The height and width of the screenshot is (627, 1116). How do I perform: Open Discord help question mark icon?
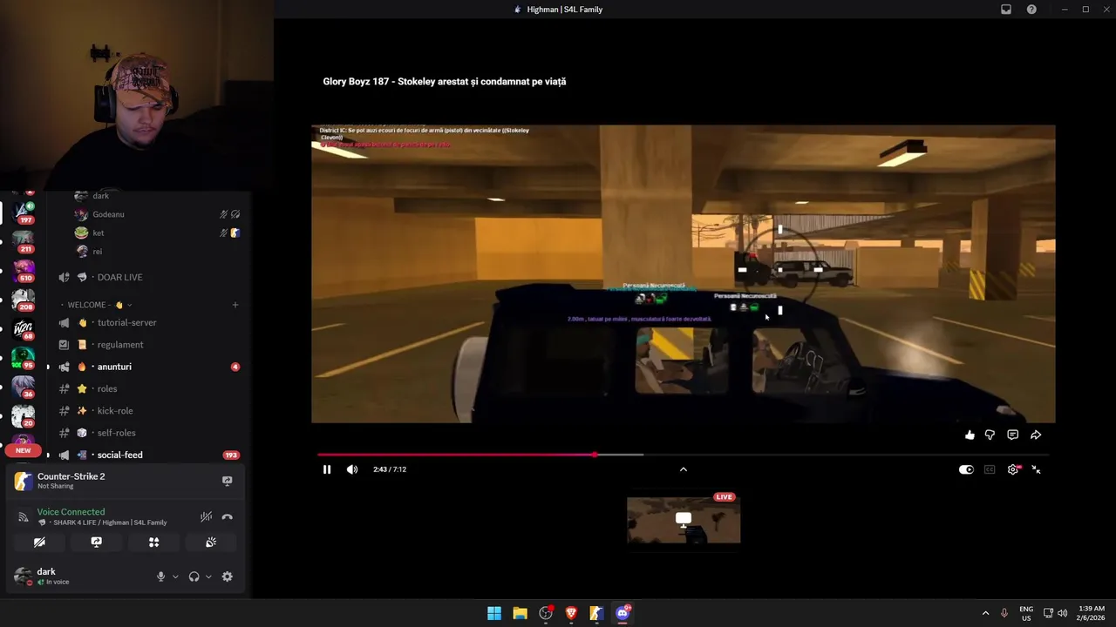tap(1031, 10)
